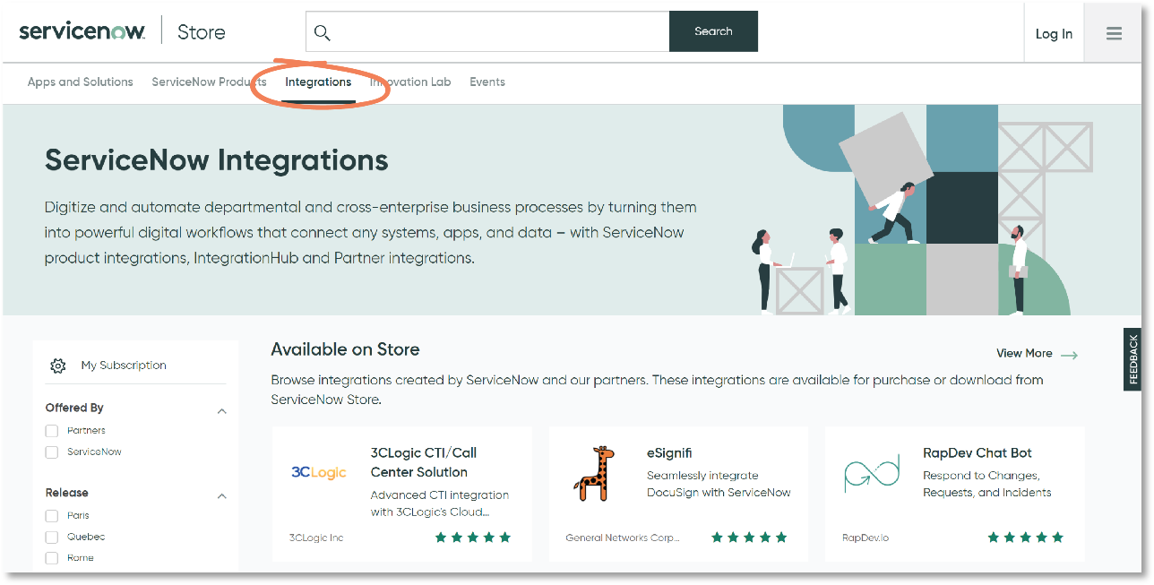
Task: Click the RapDev infinity logo
Action: [871, 473]
